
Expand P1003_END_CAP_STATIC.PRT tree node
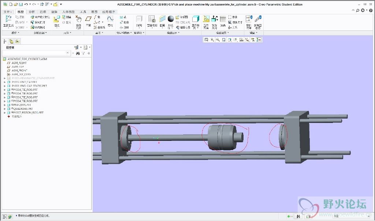(x=4, y=86)
